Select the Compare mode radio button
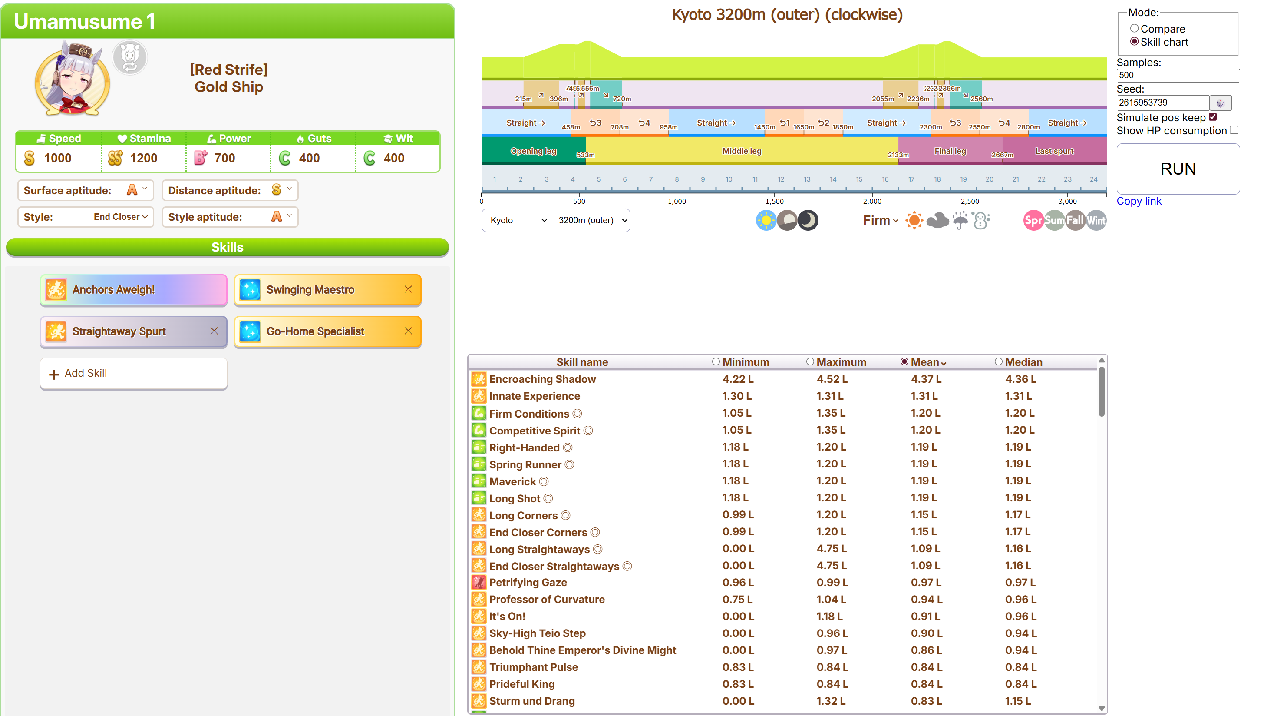Image resolution: width=1264 pixels, height=716 pixels. pos(1134,29)
